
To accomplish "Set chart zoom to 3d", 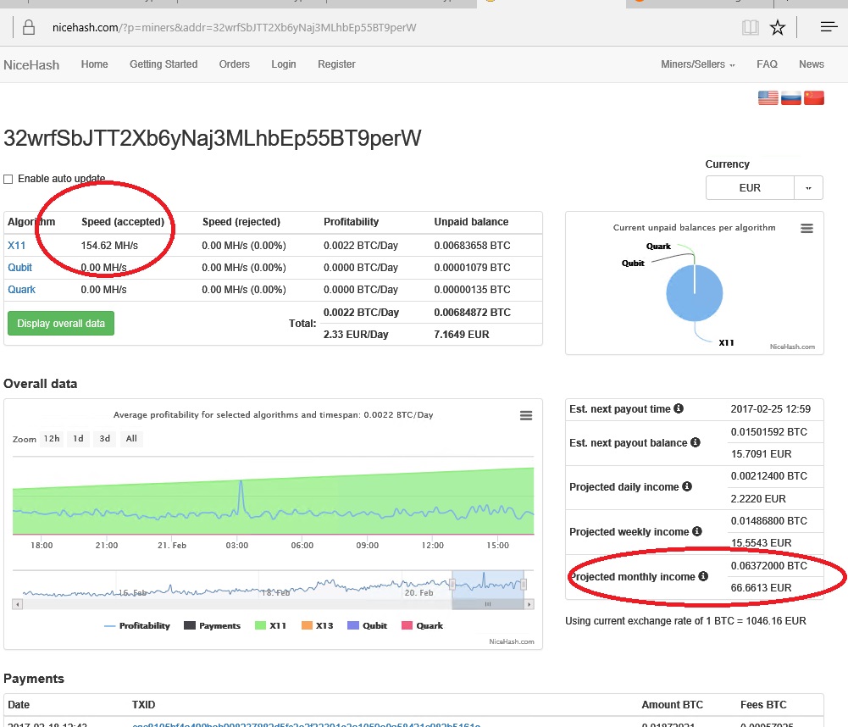I will (105, 439).
